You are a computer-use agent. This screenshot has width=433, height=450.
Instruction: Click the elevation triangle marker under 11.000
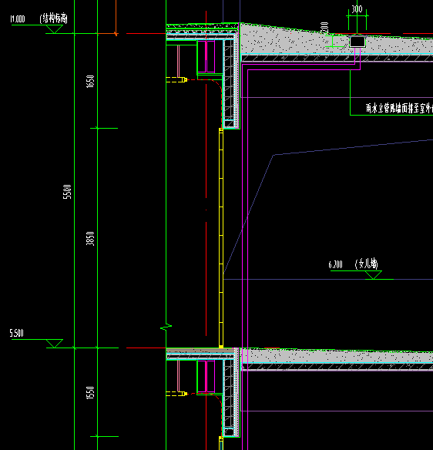pos(54,29)
